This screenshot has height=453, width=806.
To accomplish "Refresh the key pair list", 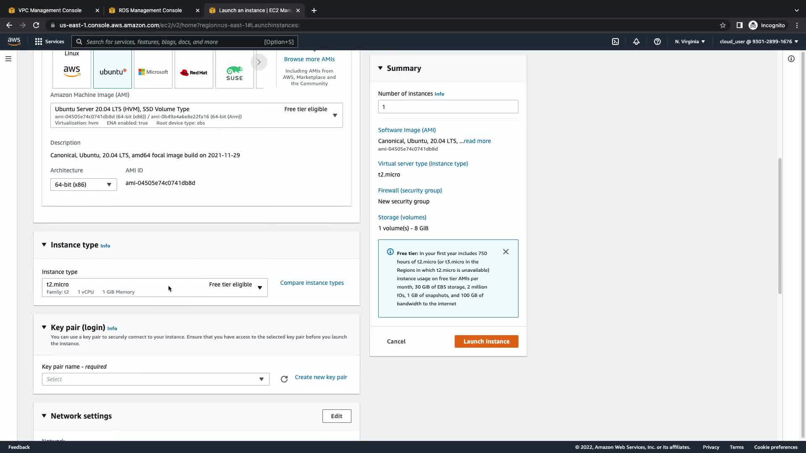I will (284, 379).
